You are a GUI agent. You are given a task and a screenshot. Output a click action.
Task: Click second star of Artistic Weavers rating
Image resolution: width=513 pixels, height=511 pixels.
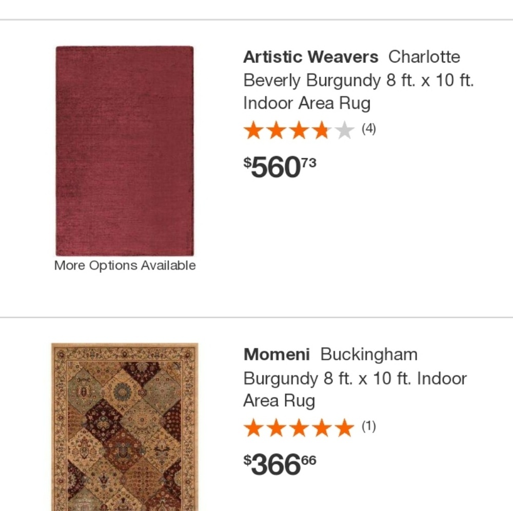[276, 130]
